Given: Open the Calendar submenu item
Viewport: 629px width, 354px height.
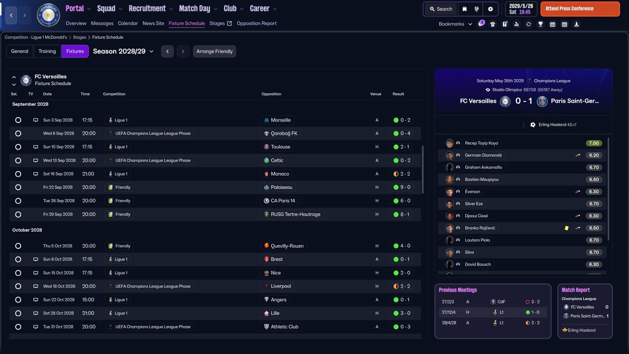Looking at the screenshot, I should 128,23.
